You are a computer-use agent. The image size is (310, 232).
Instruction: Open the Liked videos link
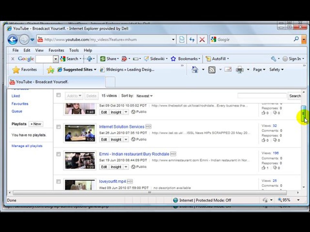15,96
